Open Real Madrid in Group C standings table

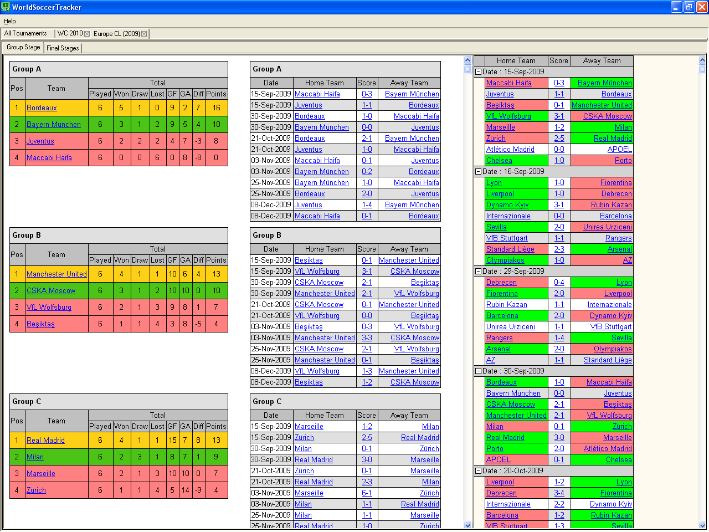pyautogui.click(x=46, y=441)
